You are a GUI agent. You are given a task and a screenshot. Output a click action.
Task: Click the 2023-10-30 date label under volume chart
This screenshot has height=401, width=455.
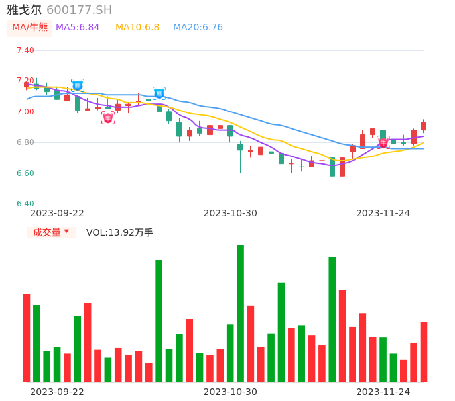tap(230, 392)
